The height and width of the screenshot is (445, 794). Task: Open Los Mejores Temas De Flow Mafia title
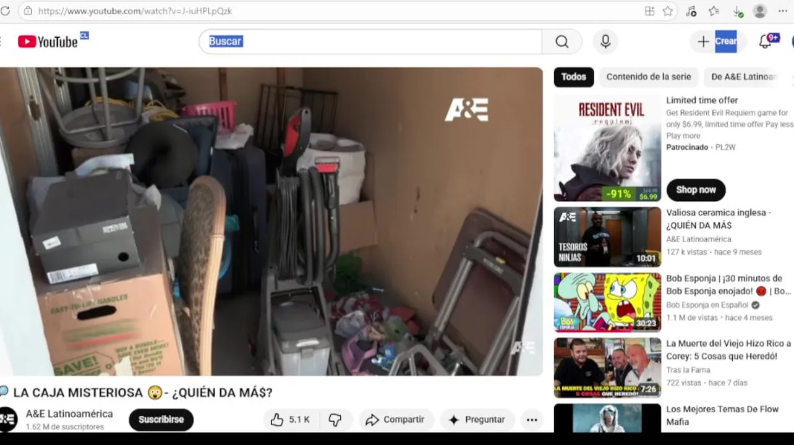pos(722,415)
